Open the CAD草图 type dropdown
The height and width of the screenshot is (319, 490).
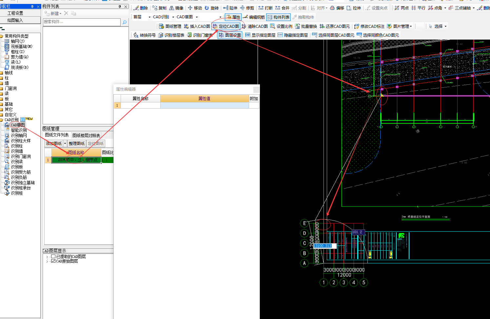pyautogui.click(x=197, y=17)
